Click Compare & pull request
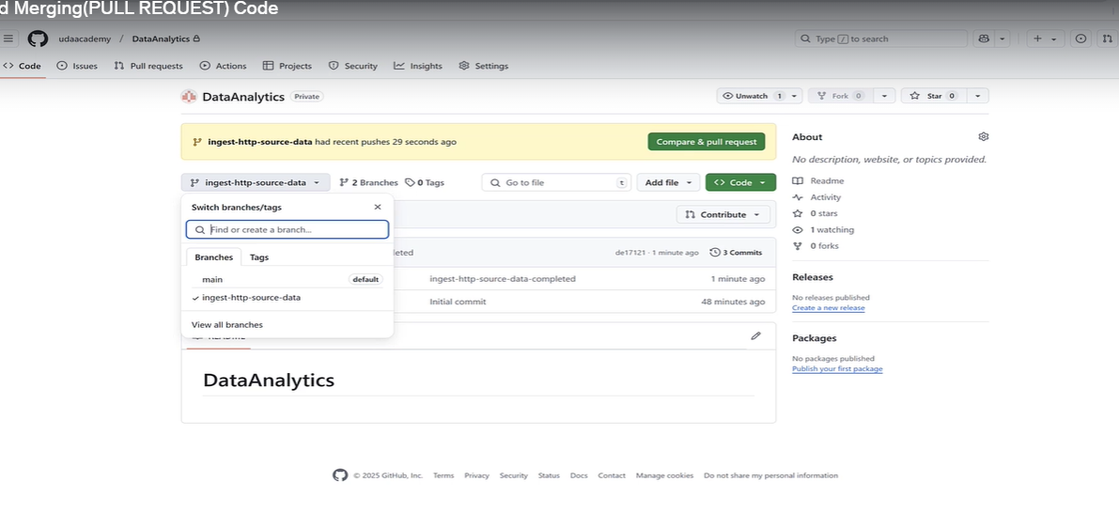The height and width of the screenshot is (513, 1119). (x=707, y=142)
